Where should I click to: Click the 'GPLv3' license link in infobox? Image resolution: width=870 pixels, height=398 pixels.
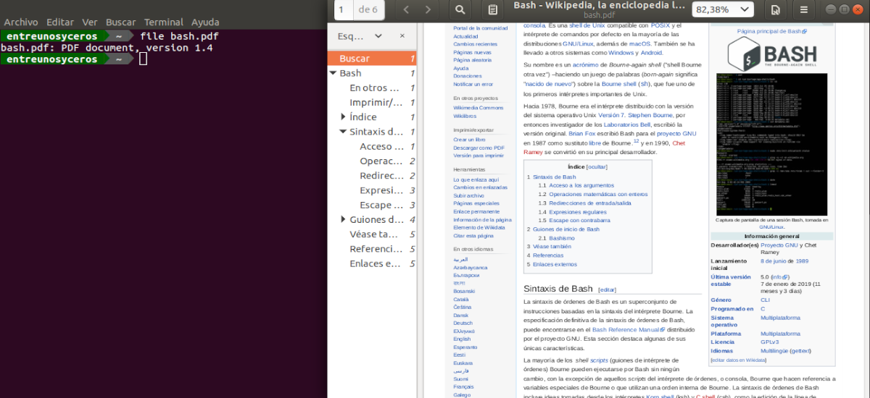click(x=770, y=342)
